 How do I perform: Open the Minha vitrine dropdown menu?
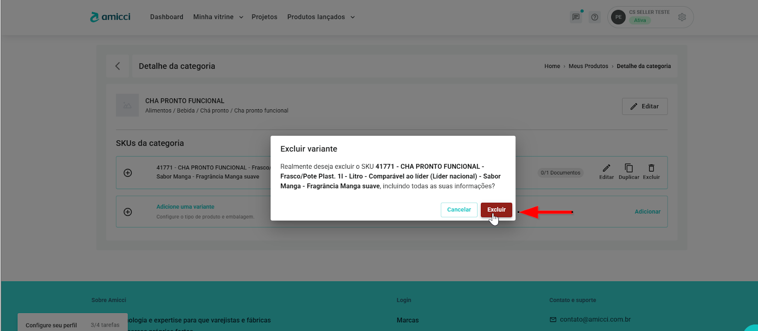pos(218,17)
